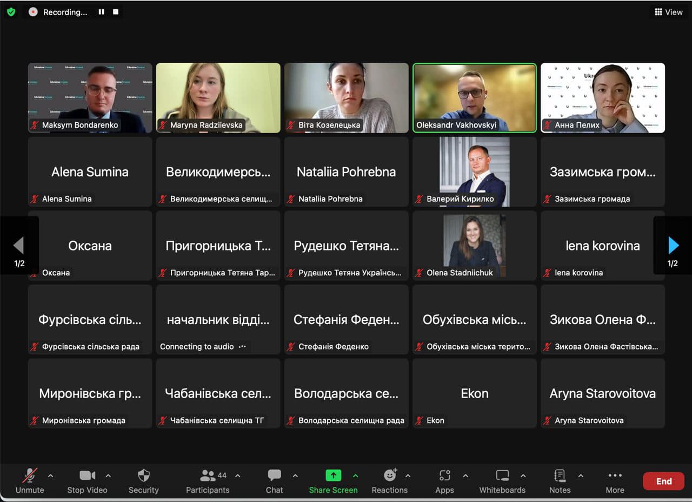The height and width of the screenshot is (502, 692).
Task: Select Віта Козелецька's video tile
Action: 347,98
